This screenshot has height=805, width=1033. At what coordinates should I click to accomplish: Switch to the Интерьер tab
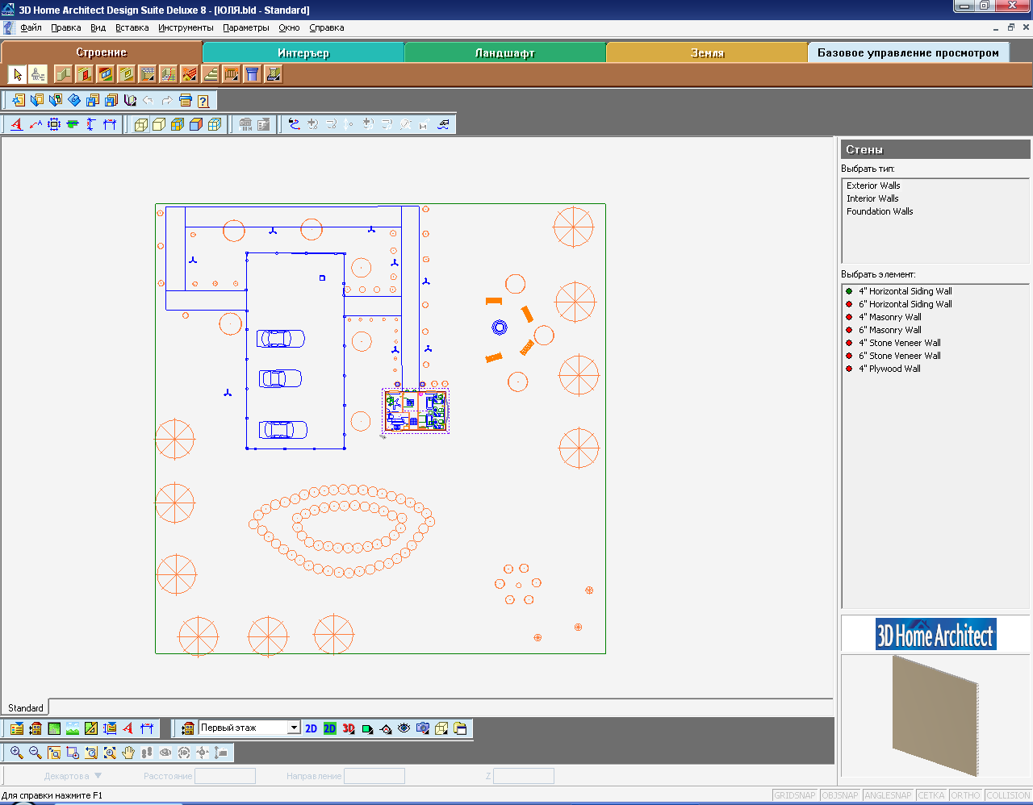[303, 53]
